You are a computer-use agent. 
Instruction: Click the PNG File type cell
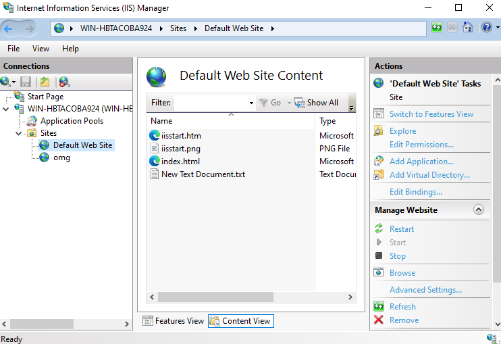tap(334, 148)
